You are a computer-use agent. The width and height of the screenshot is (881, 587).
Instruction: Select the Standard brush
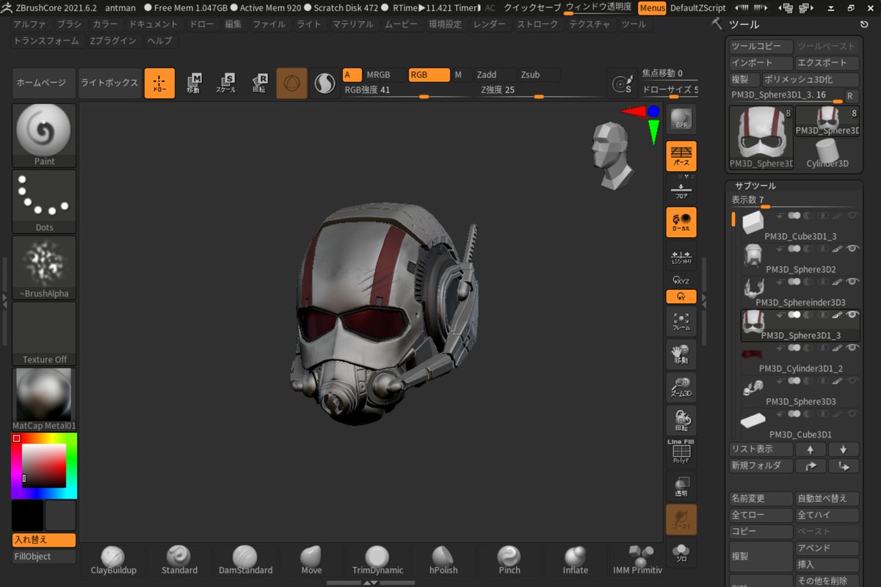[x=179, y=560]
